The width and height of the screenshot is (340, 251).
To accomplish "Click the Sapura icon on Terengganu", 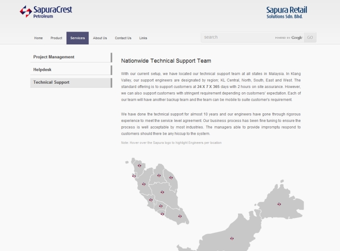I will point(171,177).
